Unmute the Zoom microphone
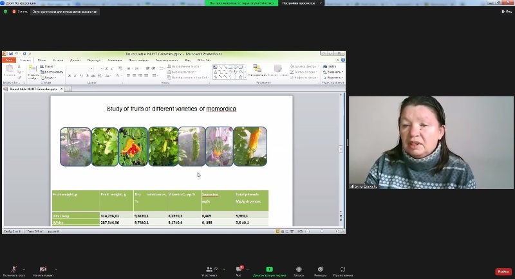 pos(13,269)
